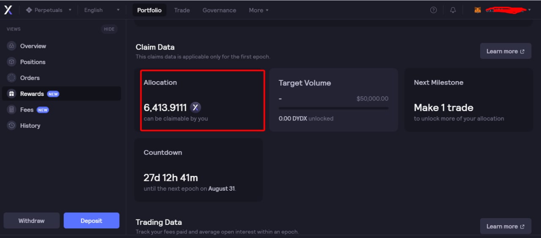Viewport: 541px width, 238px height.
Task: Click the Orders circle icon
Action: point(11,78)
